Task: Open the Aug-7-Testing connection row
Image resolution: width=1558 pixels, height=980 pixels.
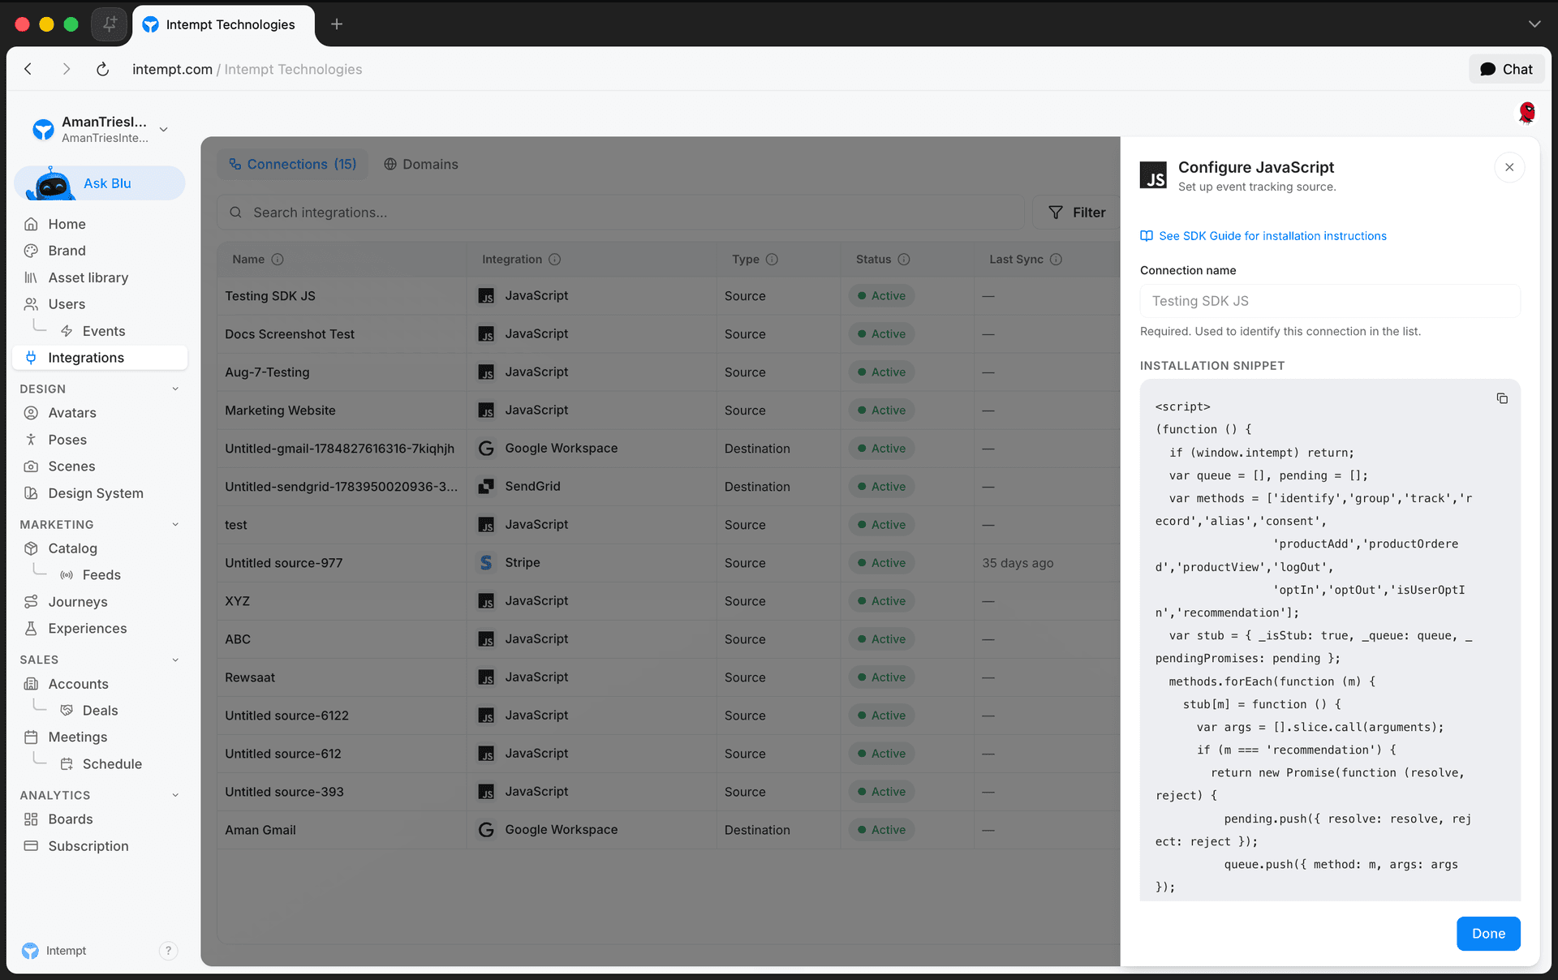Action: (668, 372)
